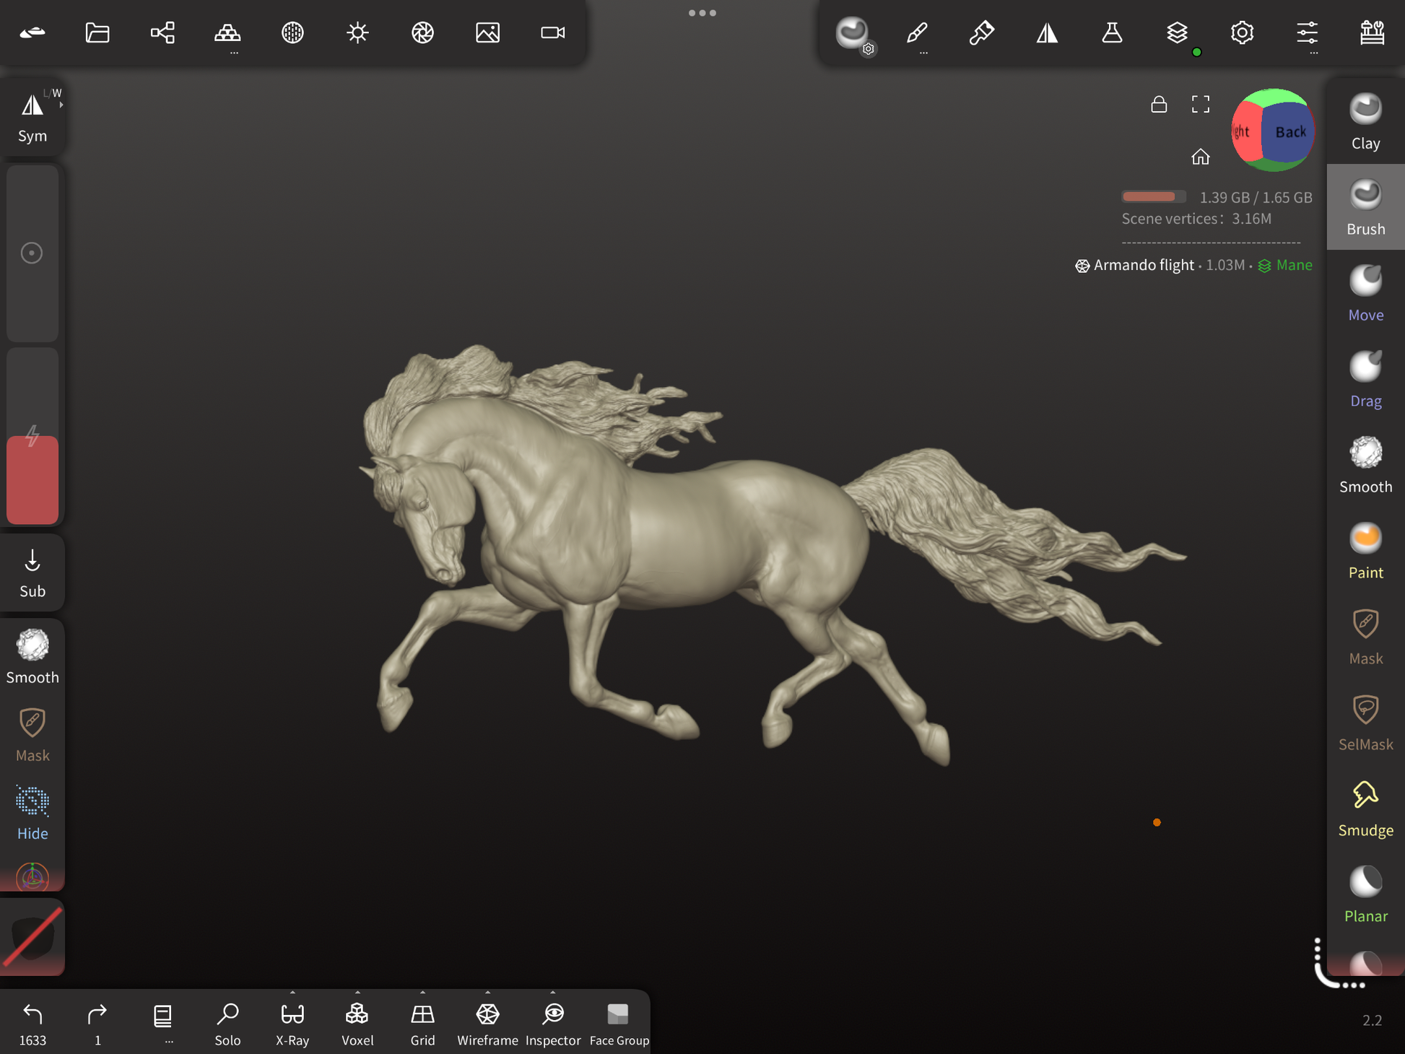Expand X-Ray options arrow
The width and height of the screenshot is (1405, 1054).
292,993
